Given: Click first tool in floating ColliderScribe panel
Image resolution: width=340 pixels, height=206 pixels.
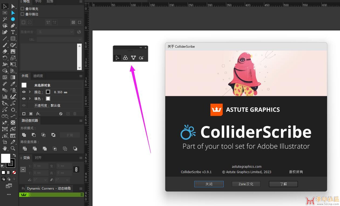Looking at the screenshot, I should (117, 58).
